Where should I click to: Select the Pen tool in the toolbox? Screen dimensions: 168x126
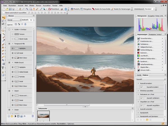(x=3, y=72)
